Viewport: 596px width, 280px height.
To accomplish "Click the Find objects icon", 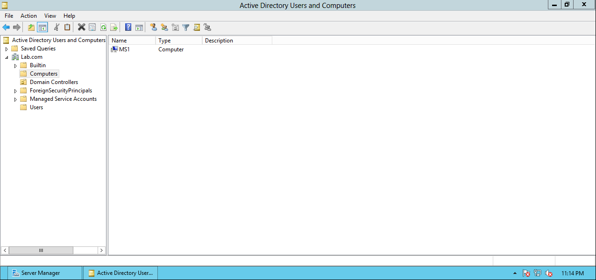I will click(197, 28).
